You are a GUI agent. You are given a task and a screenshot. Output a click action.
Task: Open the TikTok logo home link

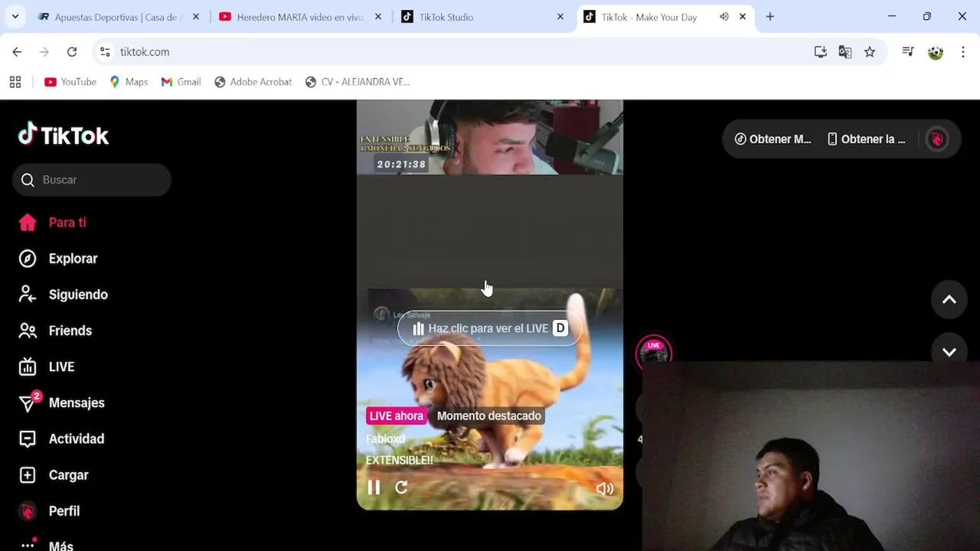(x=64, y=135)
